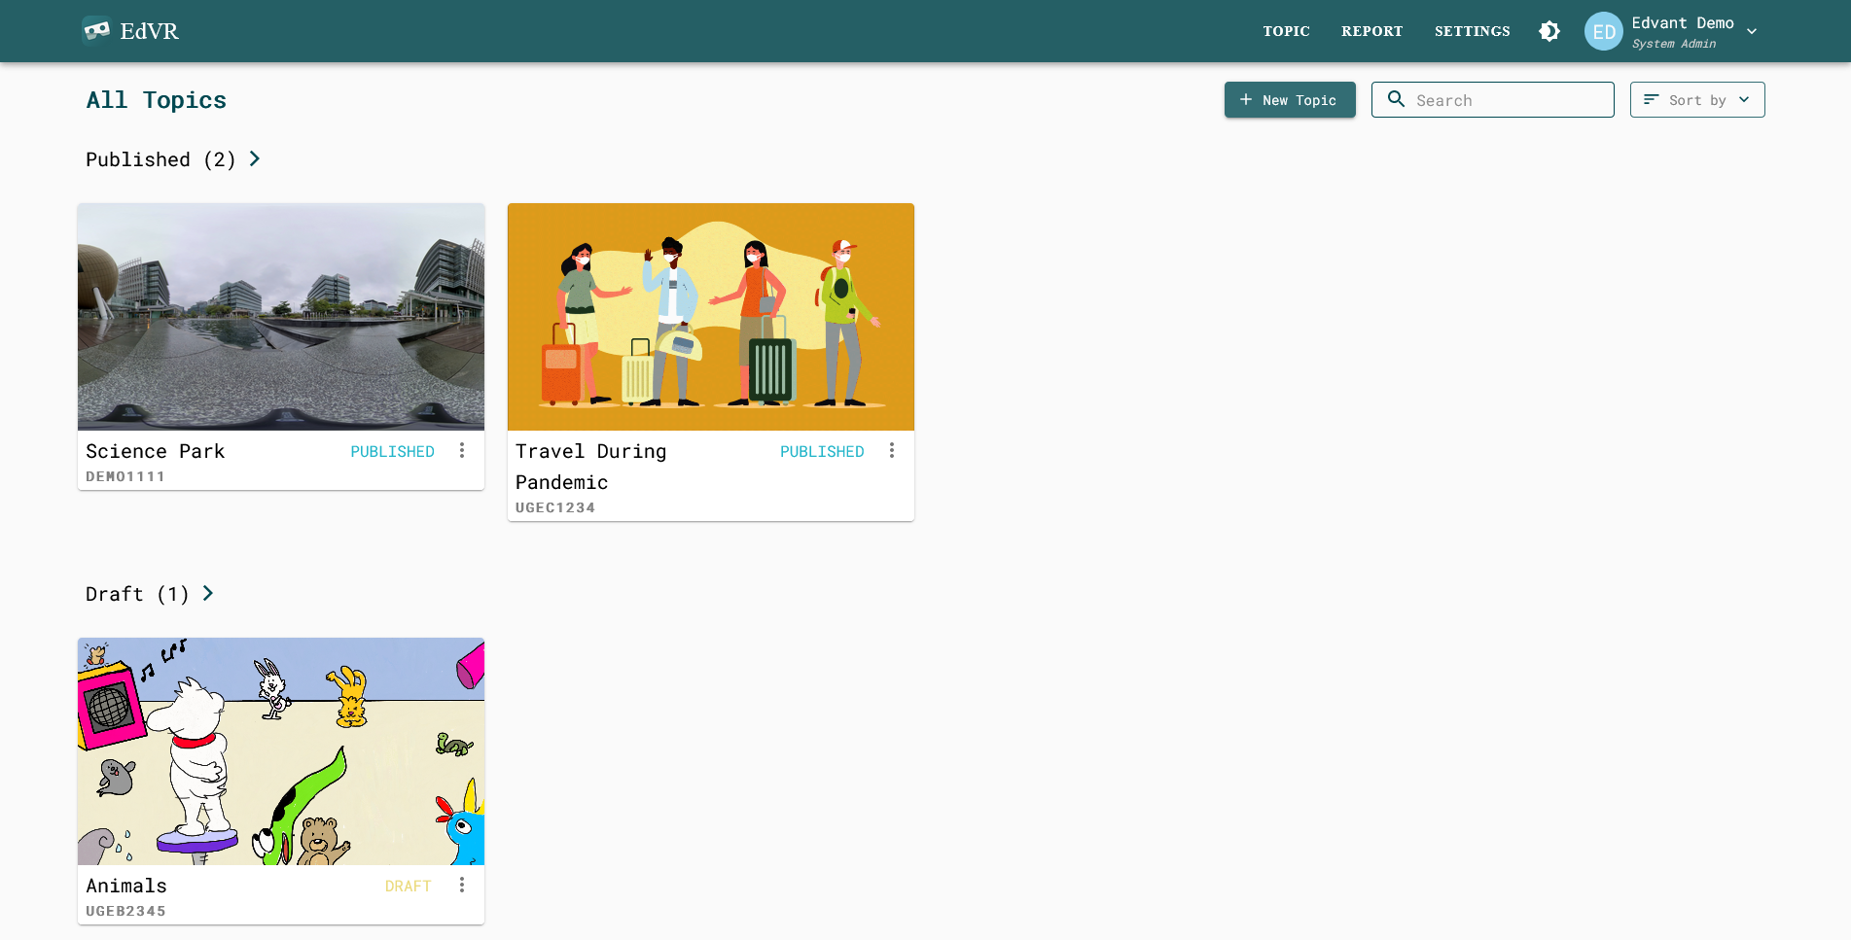Navigate to the Settings menu
1851x940 pixels.
click(x=1472, y=31)
